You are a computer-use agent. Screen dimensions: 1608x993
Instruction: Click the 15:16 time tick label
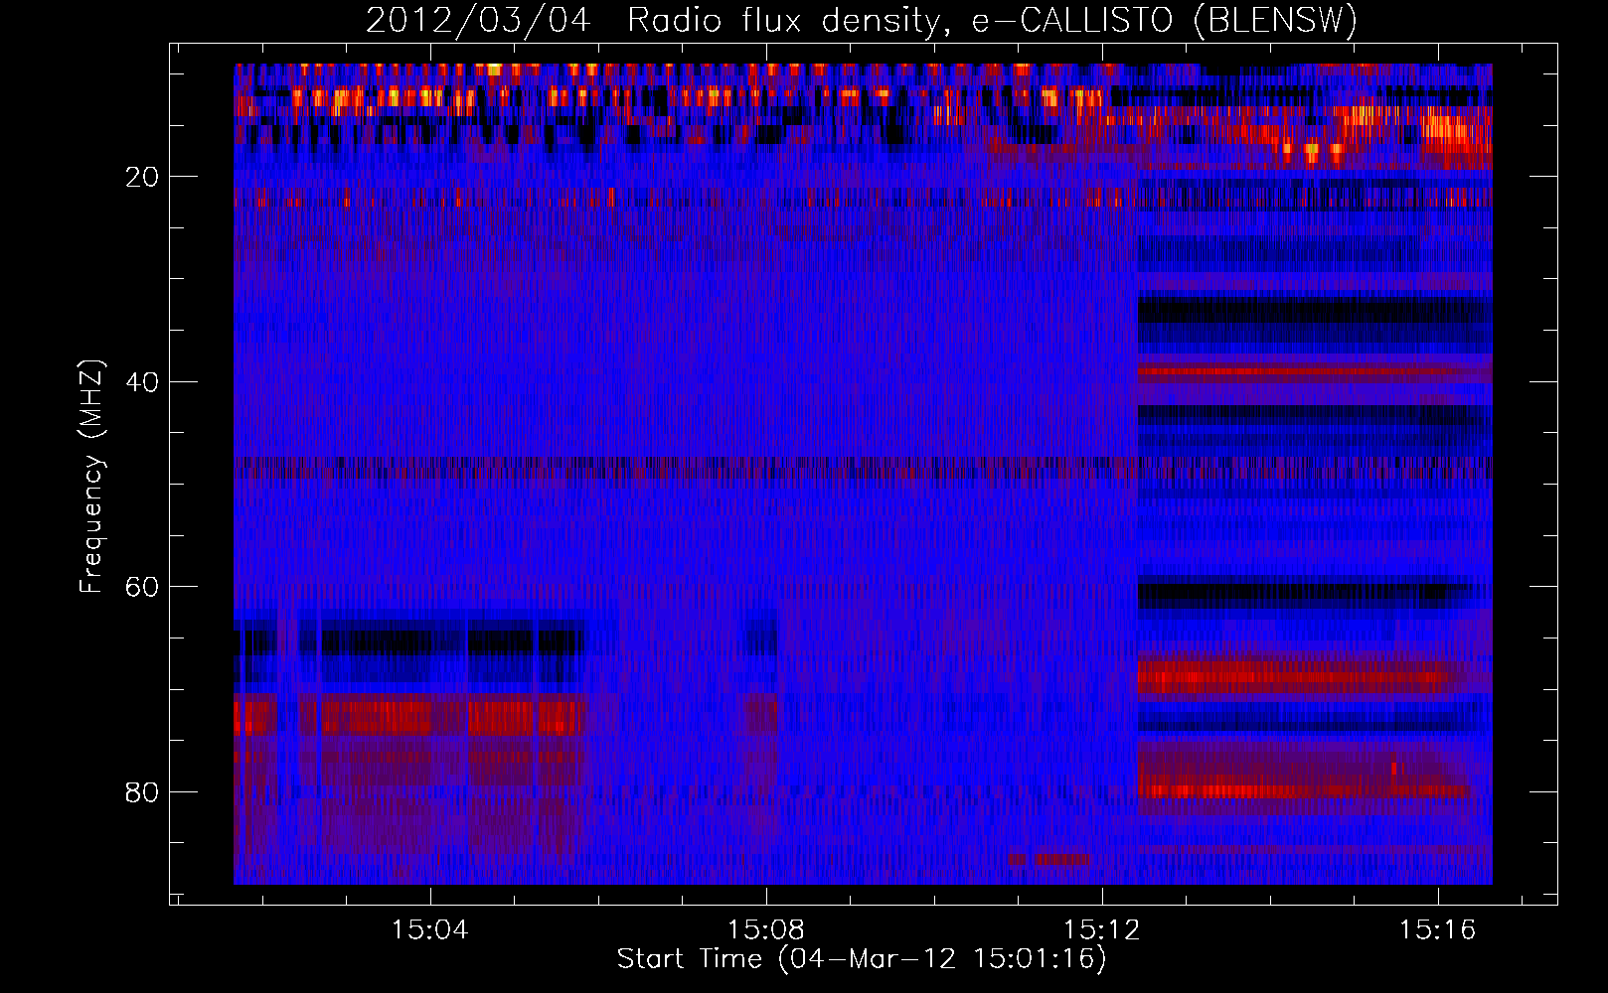point(1437,930)
